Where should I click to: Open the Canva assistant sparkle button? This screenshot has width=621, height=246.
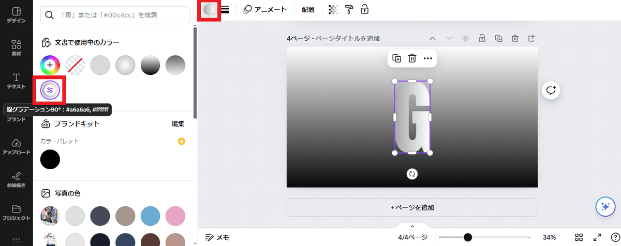pyautogui.click(x=604, y=207)
